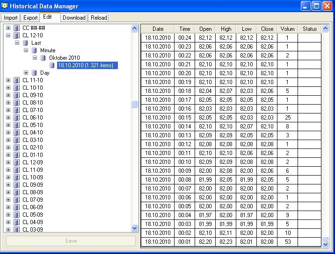Open the Reload tab
The image size is (335, 254).
coord(99,17)
